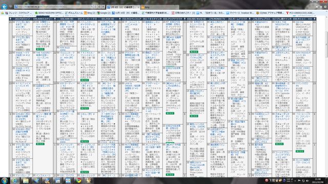Image resolution: width=328 pixels, height=184 pixels.
Task: Open the browser tools gear icon
Action: [325, 7]
